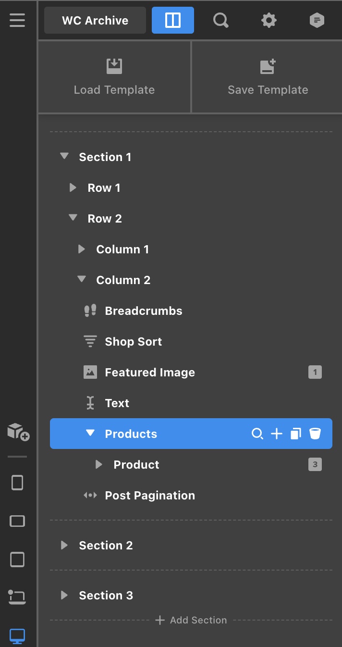Delete the Products element with trash icon
This screenshot has width=342, height=647.
coord(315,434)
